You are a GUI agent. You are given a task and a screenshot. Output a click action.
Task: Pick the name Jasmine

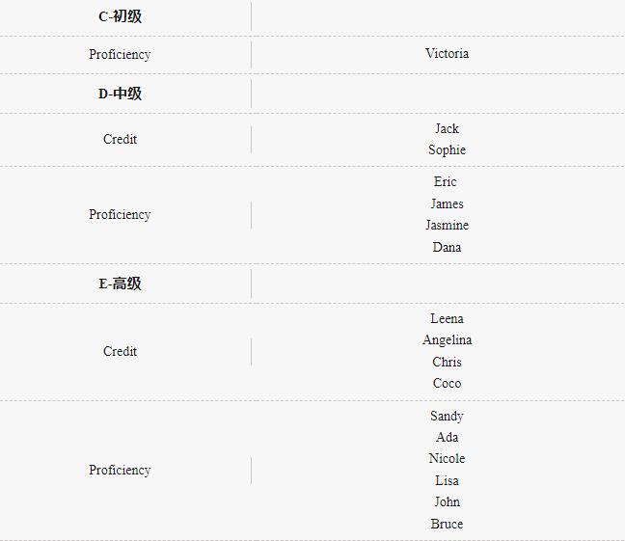[x=447, y=225]
